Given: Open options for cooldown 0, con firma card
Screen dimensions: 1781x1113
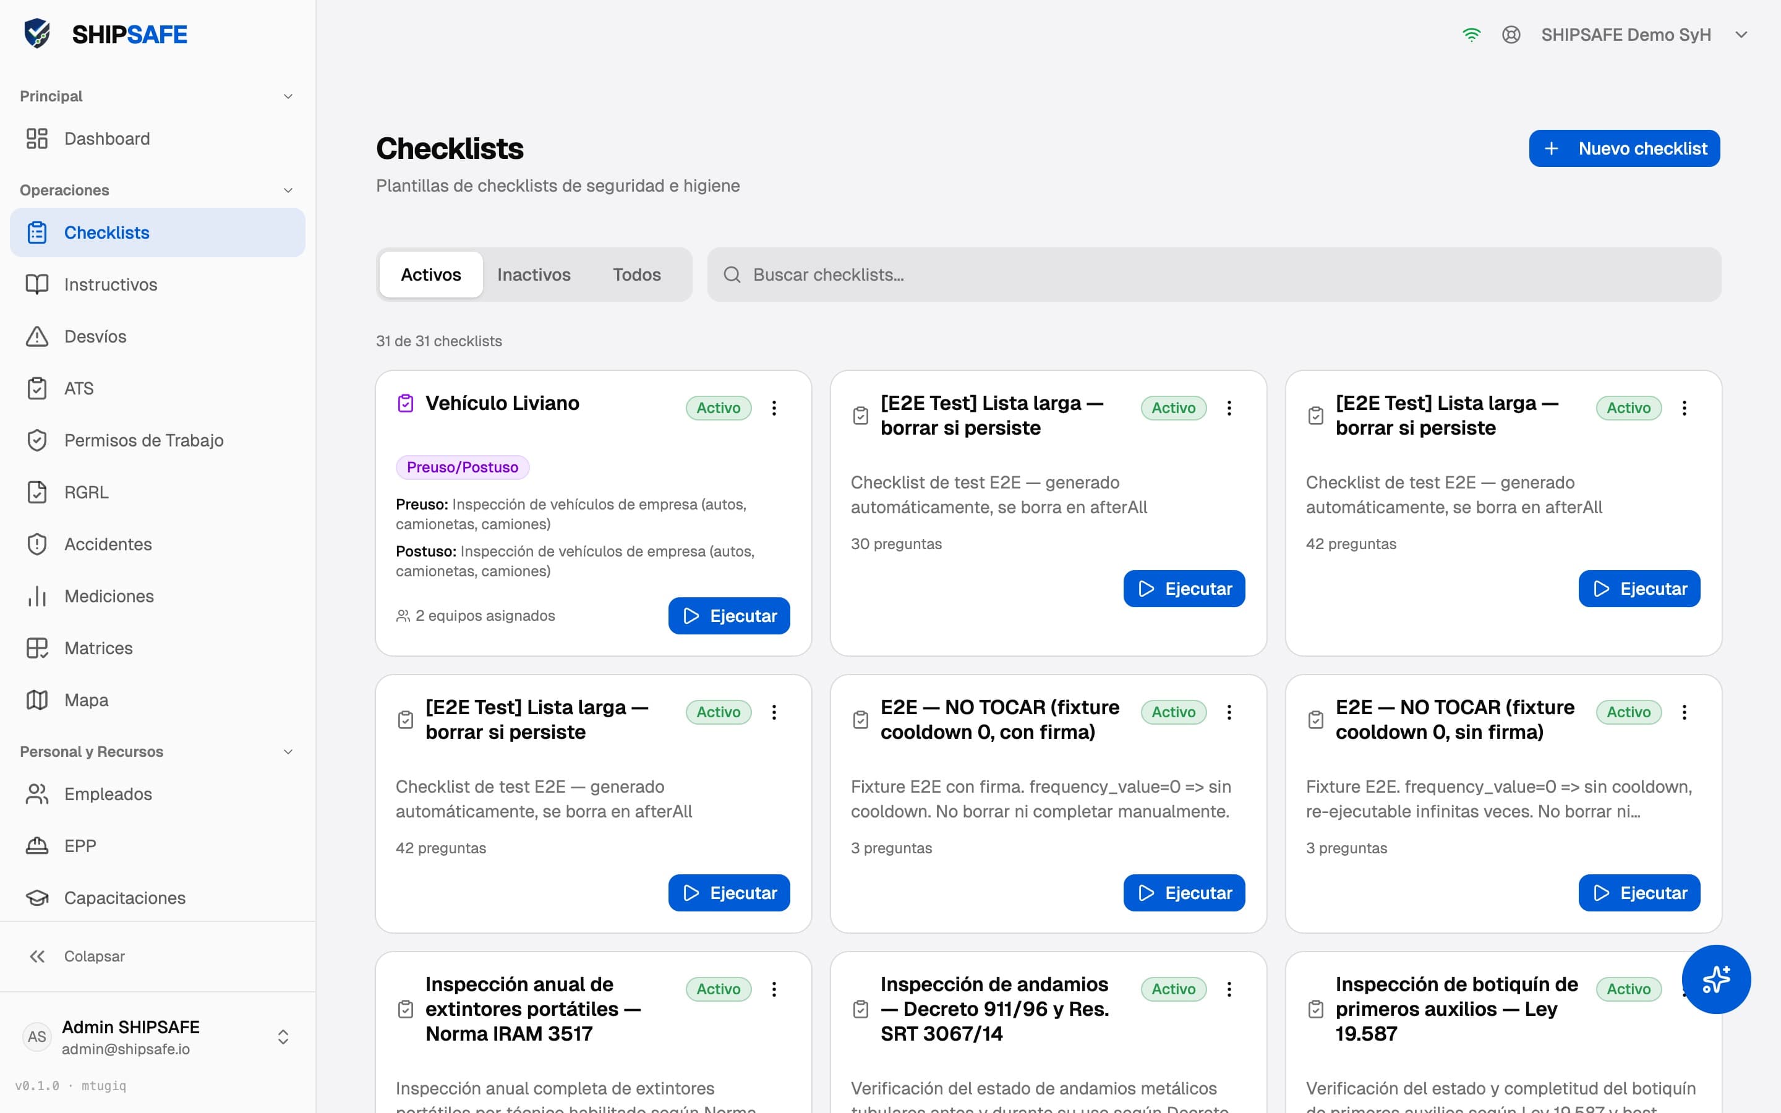Looking at the screenshot, I should tap(1229, 712).
